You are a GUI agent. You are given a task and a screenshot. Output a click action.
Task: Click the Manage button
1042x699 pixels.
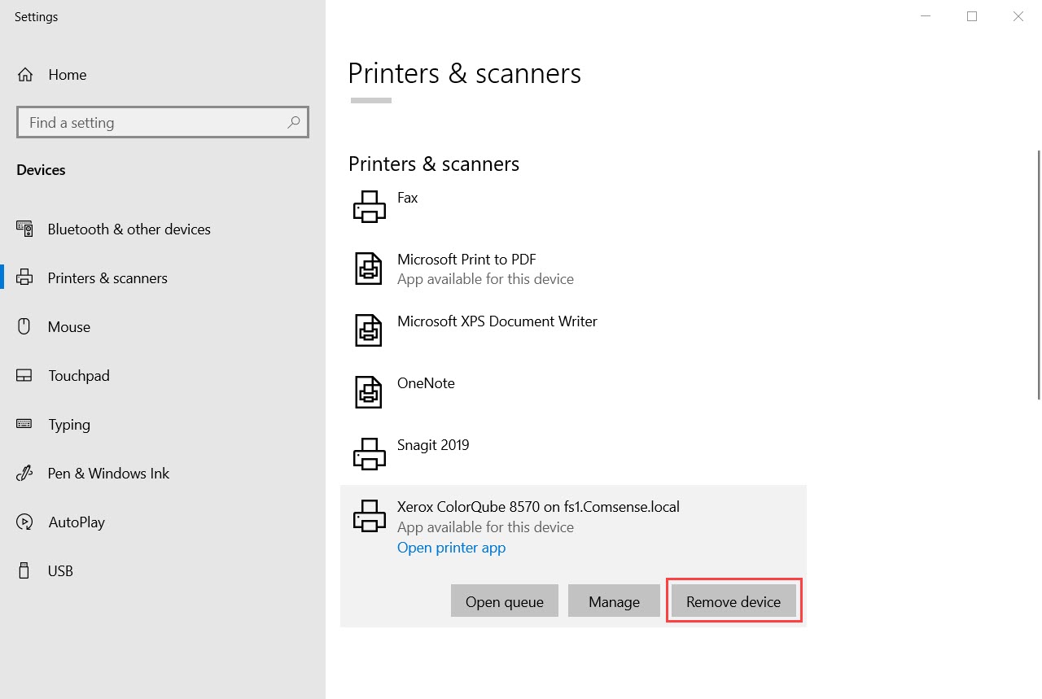[614, 601]
